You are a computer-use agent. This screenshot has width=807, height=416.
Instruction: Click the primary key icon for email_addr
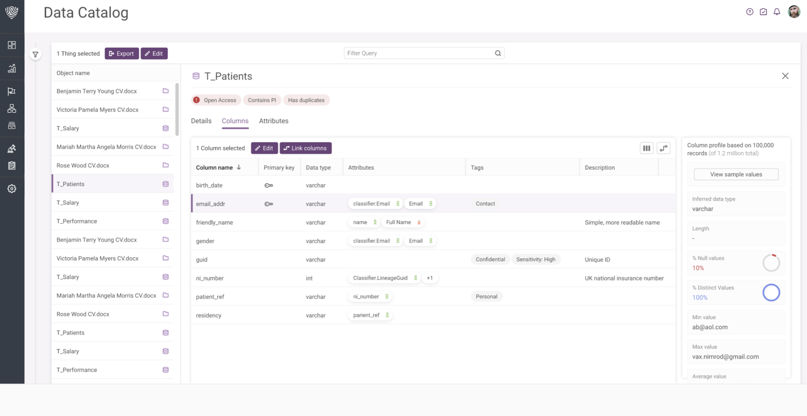point(269,204)
